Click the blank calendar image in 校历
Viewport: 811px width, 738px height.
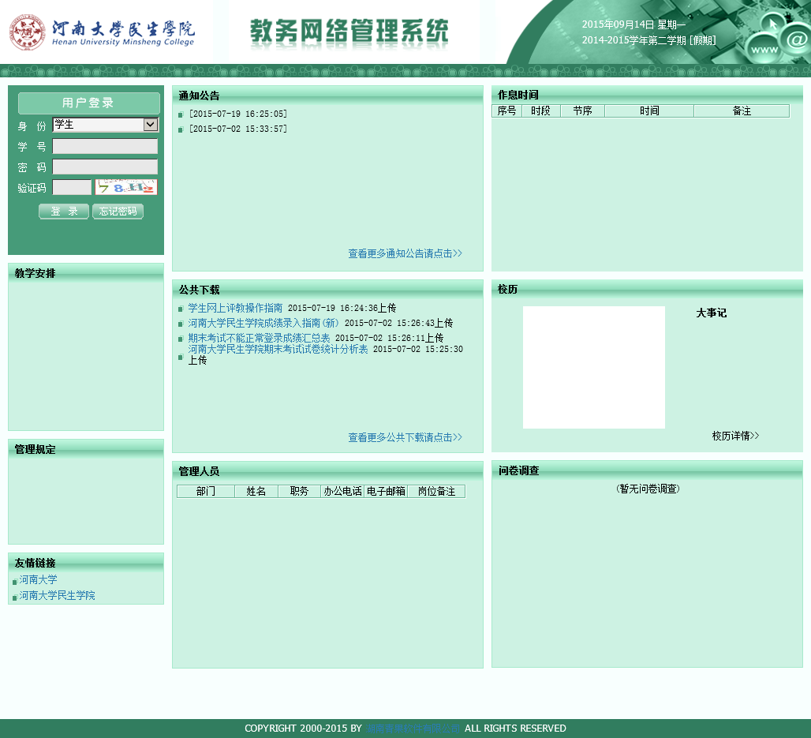pyautogui.click(x=594, y=368)
